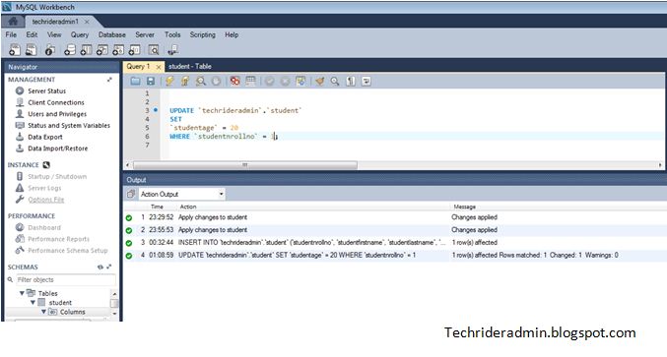Open the Database menu
Viewport: 667px width, 357px height.
112,34
